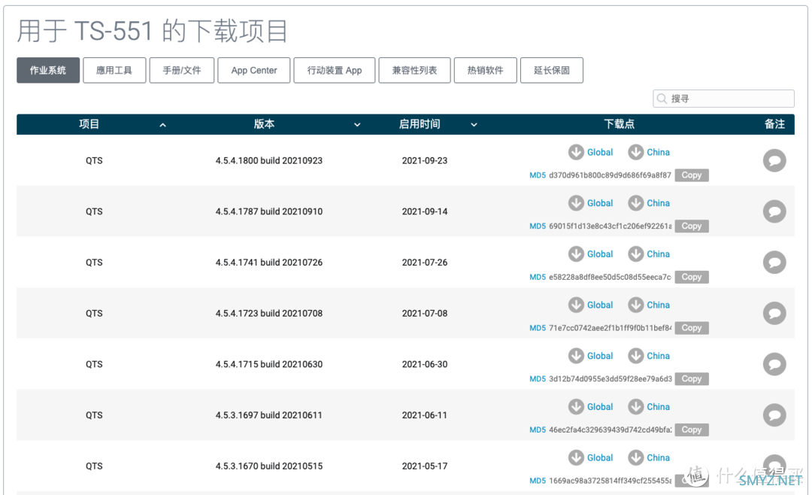This screenshot has height=495, width=812.
Task: Download icon for Global, build 20210611
Action: 576,407
